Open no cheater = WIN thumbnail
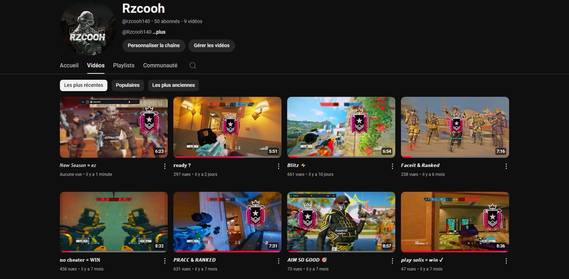Screen dimensions: 569x279 tap(114, 222)
